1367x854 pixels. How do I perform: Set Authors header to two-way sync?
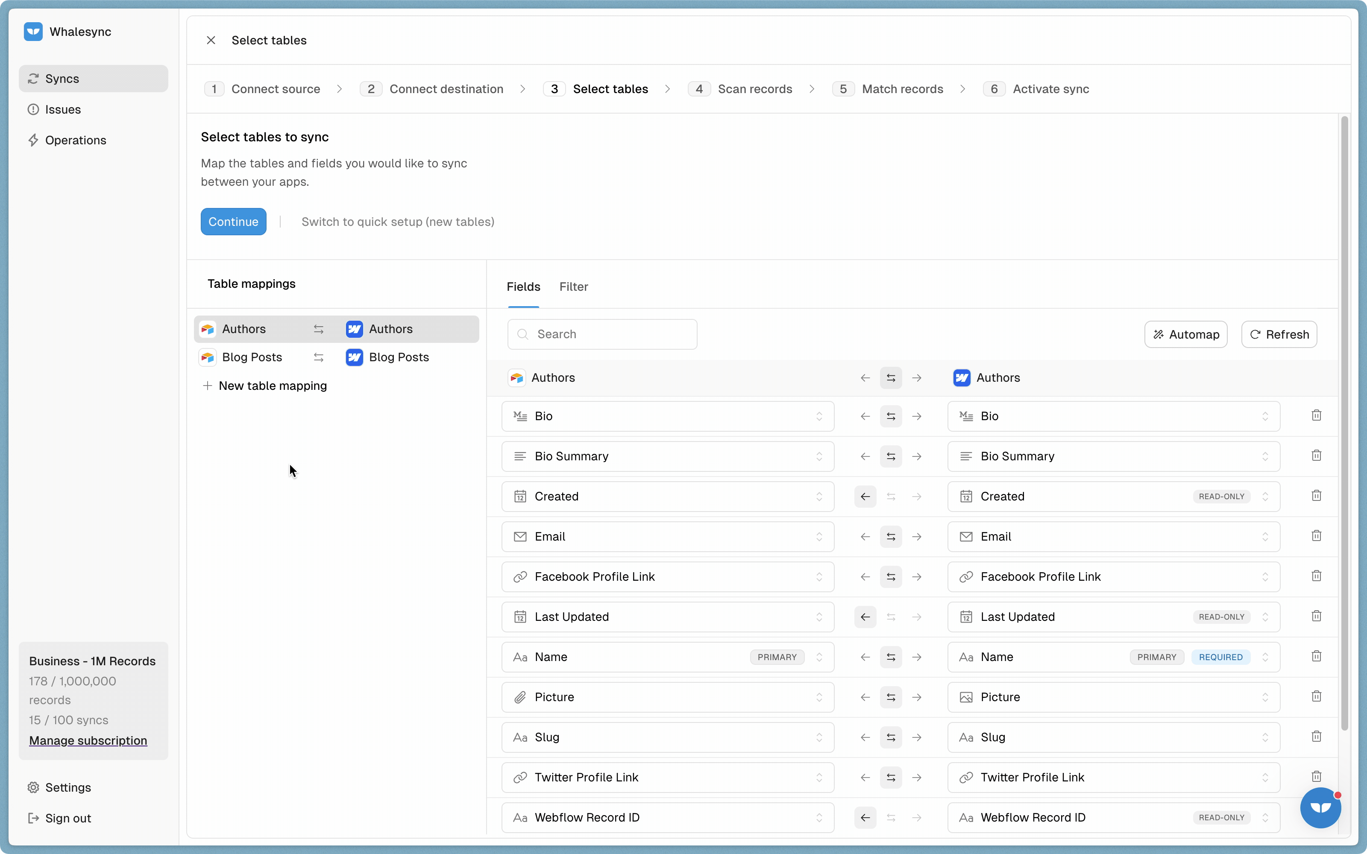891,378
